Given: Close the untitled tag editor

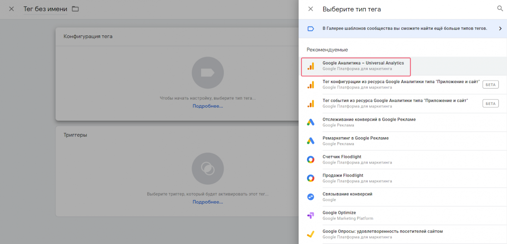Looking at the screenshot, I should (x=11, y=9).
